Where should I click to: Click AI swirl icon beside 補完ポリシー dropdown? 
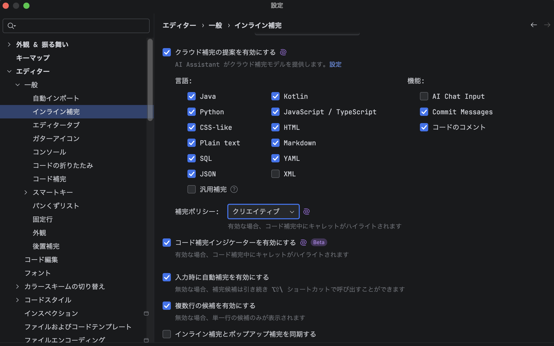point(307,212)
